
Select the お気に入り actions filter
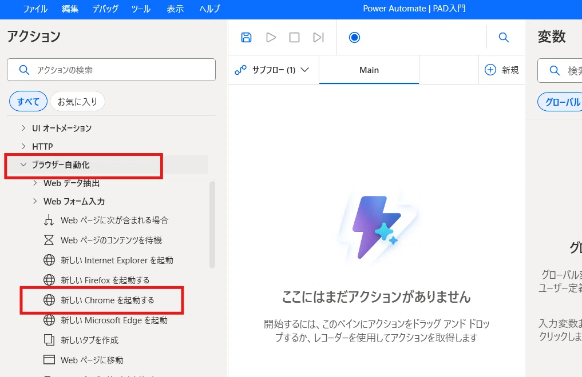tap(78, 101)
